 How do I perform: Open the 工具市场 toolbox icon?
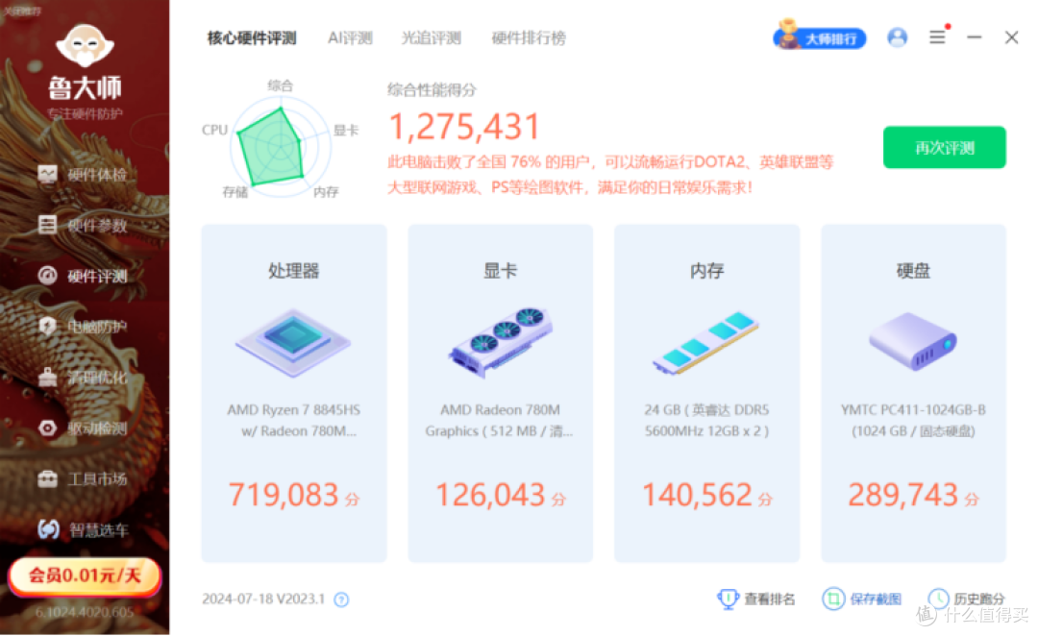pyautogui.click(x=48, y=478)
